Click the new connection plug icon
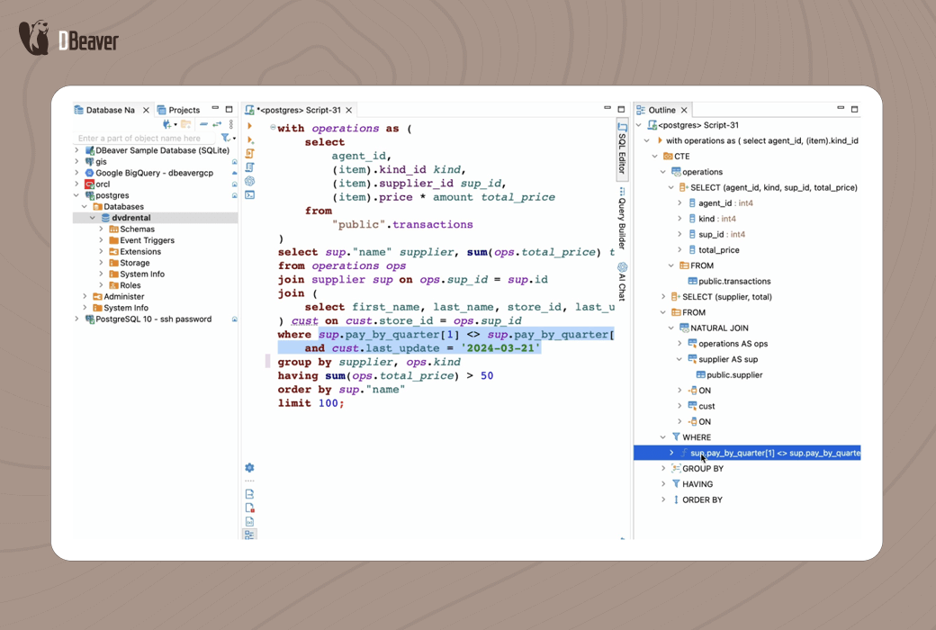 tap(167, 124)
